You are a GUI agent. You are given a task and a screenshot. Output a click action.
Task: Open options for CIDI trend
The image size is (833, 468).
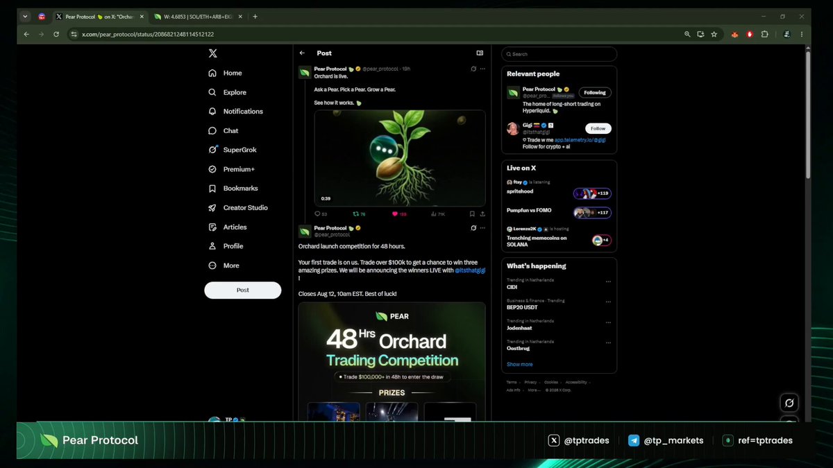coord(608,282)
